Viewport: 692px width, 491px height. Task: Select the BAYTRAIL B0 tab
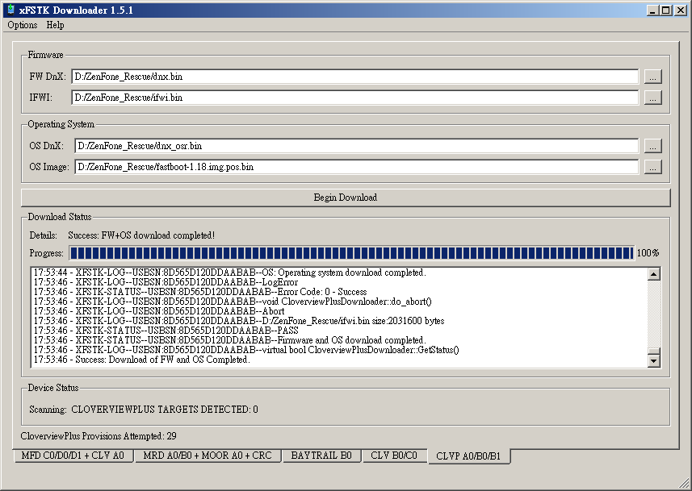click(x=321, y=456)
